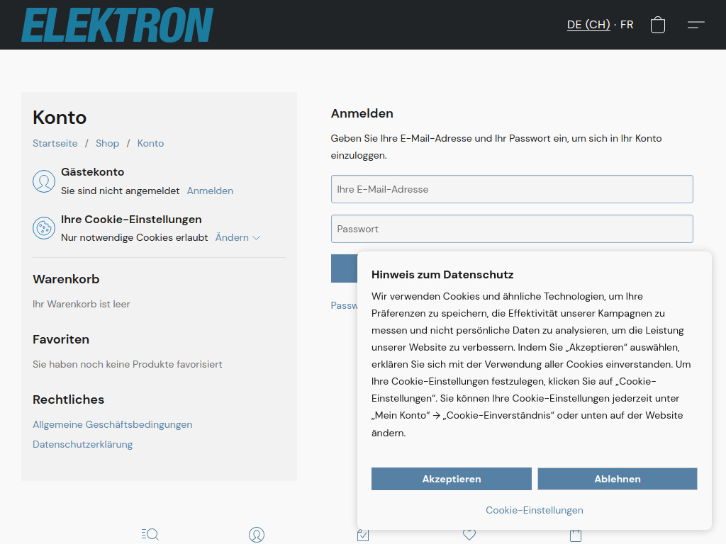Select the DE (CH) language option

tap(588, 24)
